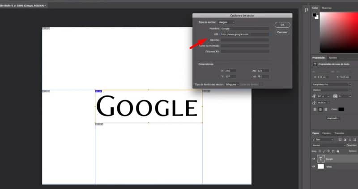This screenshot has height=189, width=358.
Task: Open the leading value dropdown
Action: [x=328, y=103]
